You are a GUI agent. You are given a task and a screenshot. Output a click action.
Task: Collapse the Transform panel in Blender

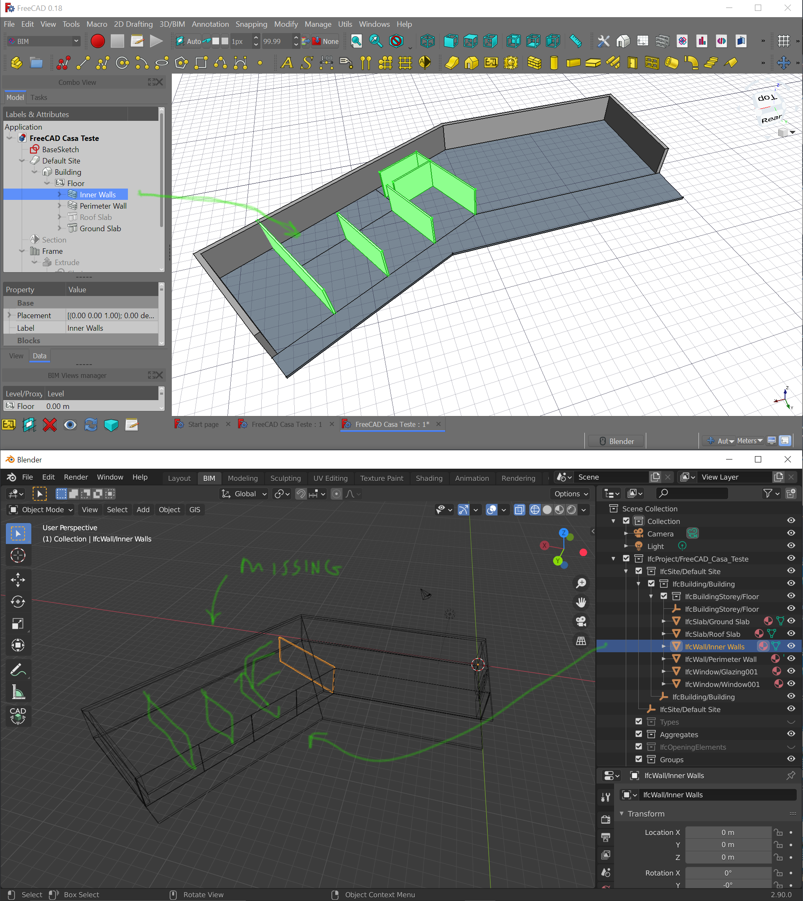pyautogui.click(x=622, y=814)
